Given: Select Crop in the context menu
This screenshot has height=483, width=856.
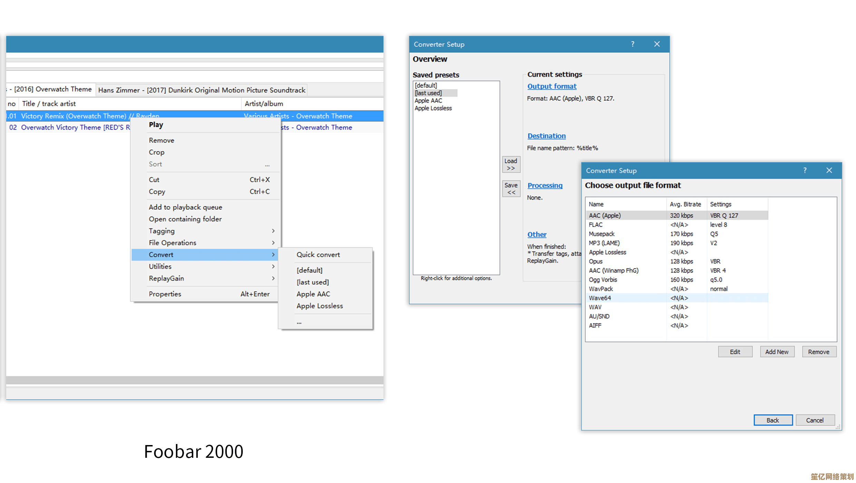Looking at the screenshot, I should click(206, 152).
